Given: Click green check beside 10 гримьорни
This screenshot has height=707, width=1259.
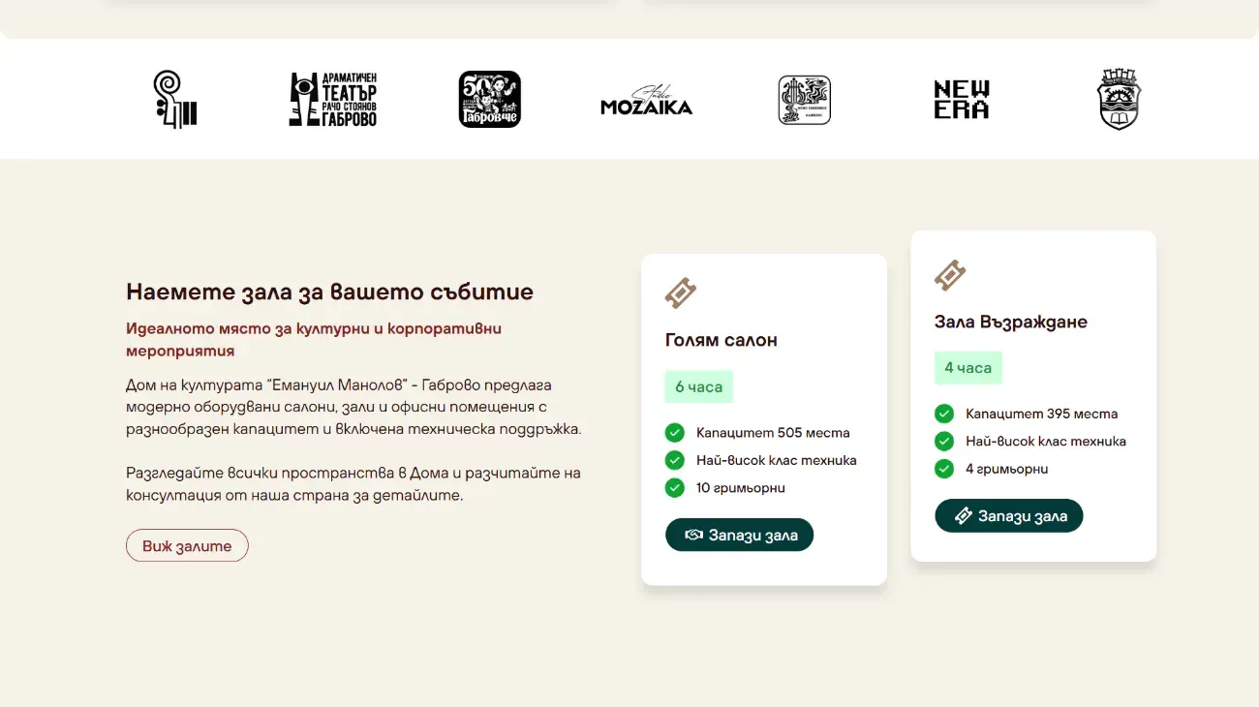Looking at the screenshot, I should point(675,488).
